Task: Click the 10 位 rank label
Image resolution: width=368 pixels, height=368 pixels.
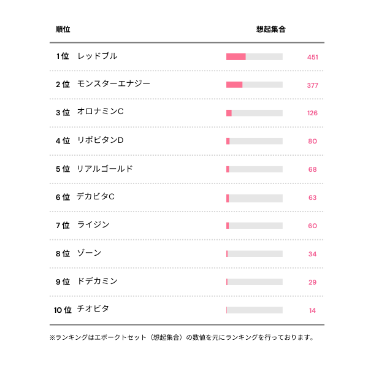Action: pos(63,310)
